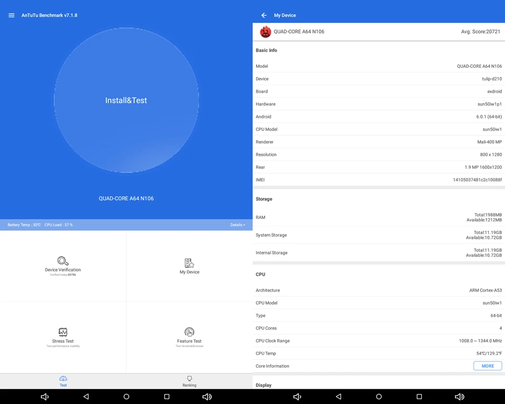Click AnTuTu Benchmark v7.1.8 title

pos(49,15)
